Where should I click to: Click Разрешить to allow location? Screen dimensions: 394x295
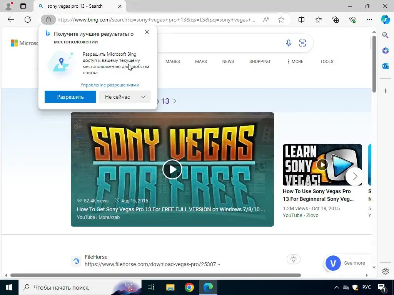click(70, 97)
